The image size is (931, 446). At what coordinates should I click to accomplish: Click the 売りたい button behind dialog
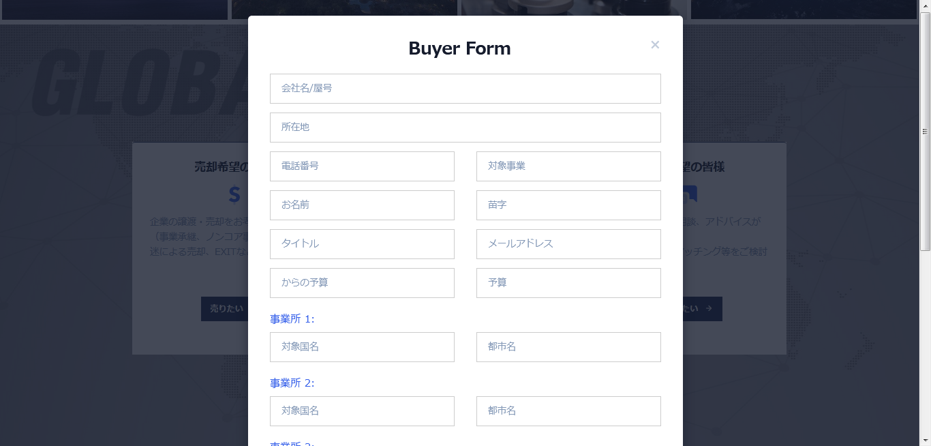(225, 309)
